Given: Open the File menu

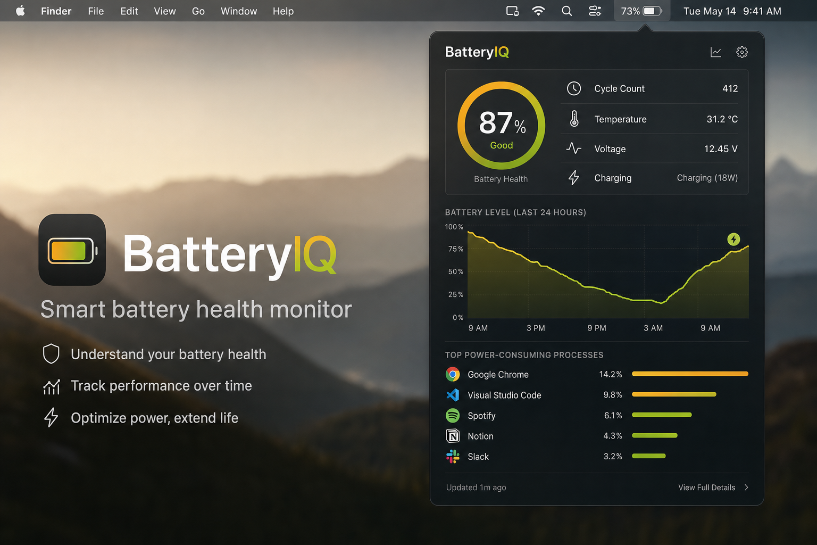Looking at the screenshot, I should tap(96, 11).
